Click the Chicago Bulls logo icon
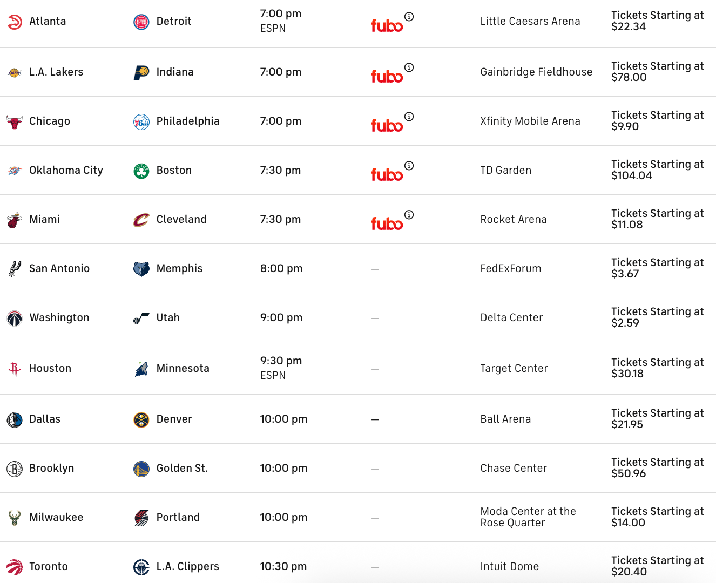The height and width of the screenshot is (583, 716). 15,121
